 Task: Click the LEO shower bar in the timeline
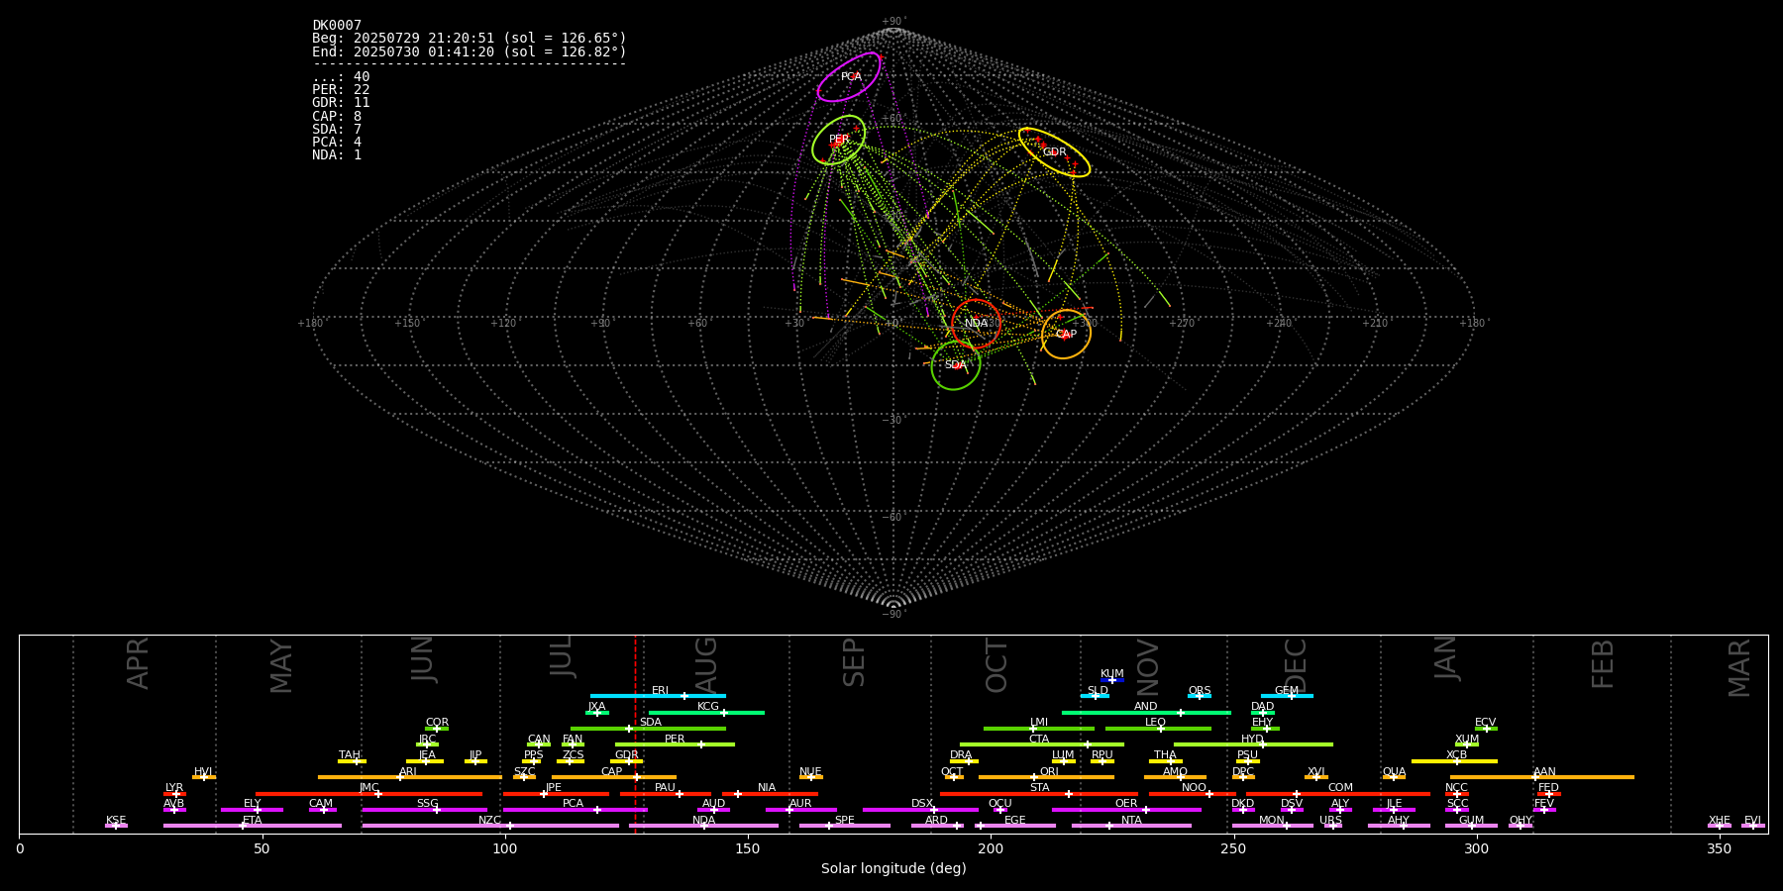pos(1158,729)
